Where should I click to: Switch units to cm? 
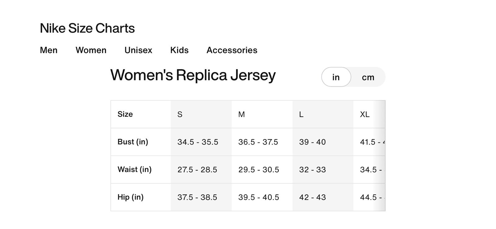pos(368,77)
